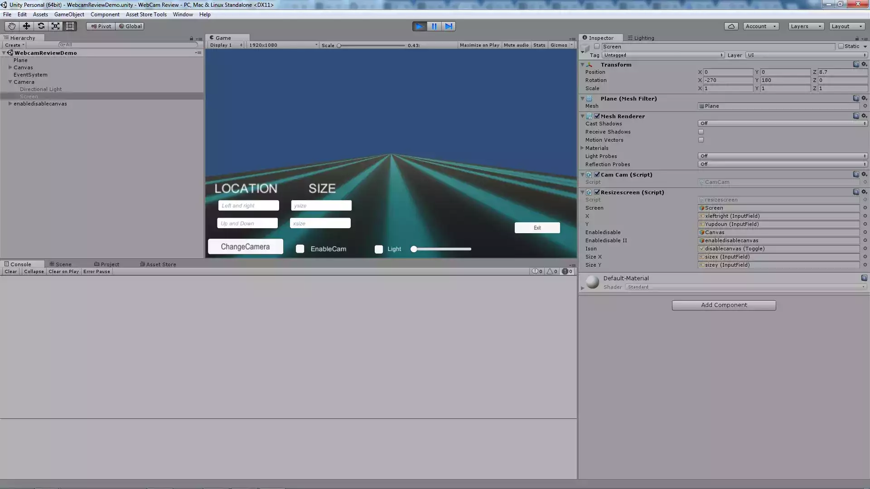
Task: Select the Rect Transform tool icon
Action: pyautogui.click(x=70, y=26)
